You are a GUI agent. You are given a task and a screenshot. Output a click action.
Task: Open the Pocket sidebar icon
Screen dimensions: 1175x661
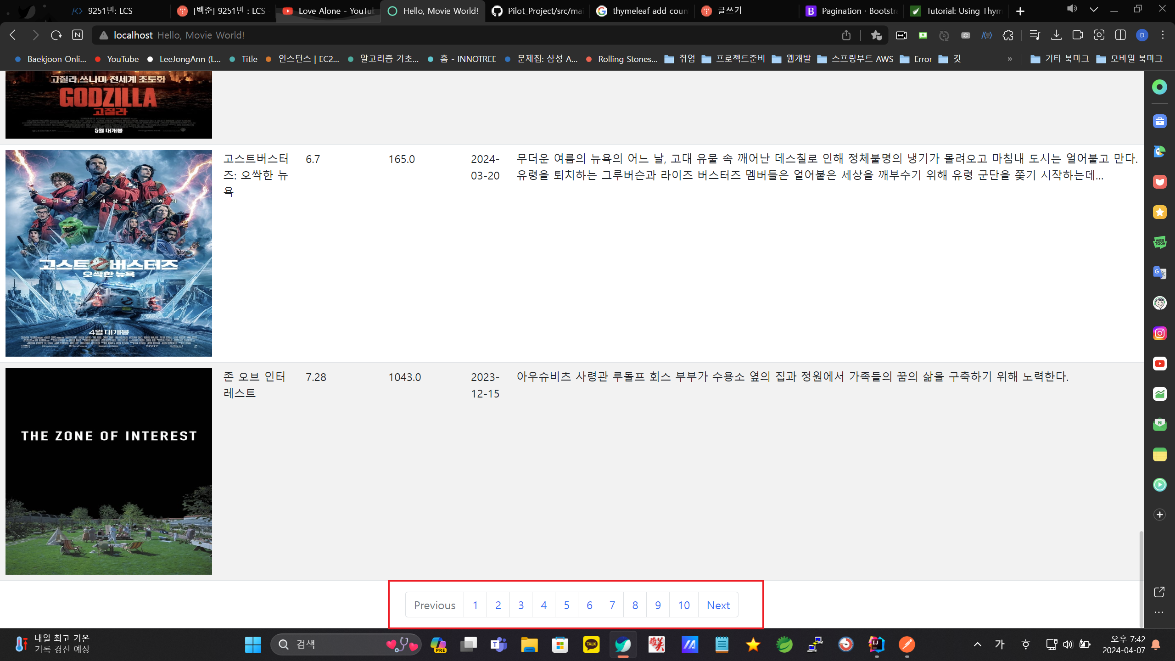click(1159, 182)
